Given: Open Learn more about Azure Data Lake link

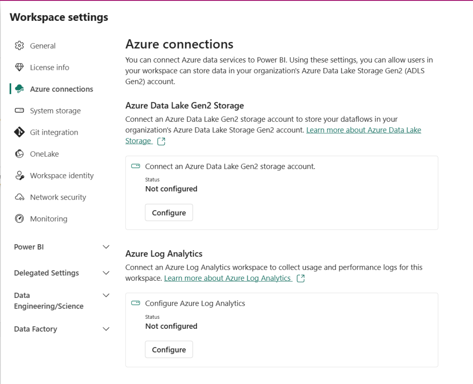Looking at the screenshot, I should pos(363,130).
